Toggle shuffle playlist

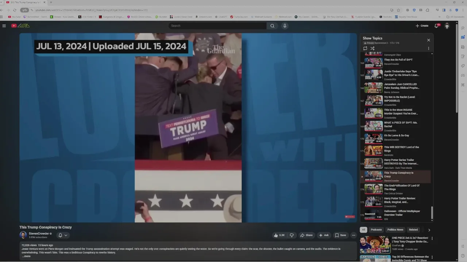click(x=373, y=48)
